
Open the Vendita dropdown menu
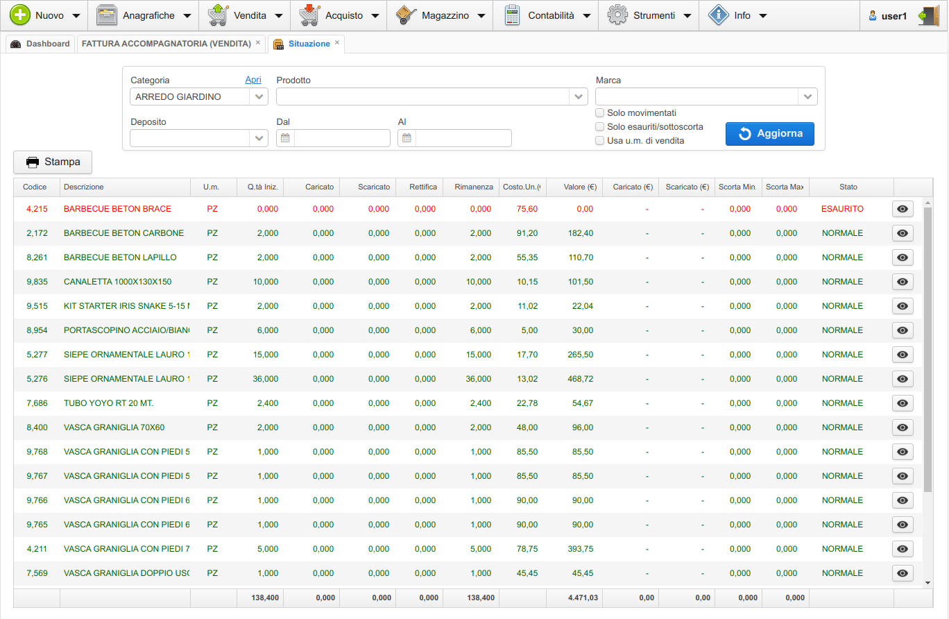point(279,16)
